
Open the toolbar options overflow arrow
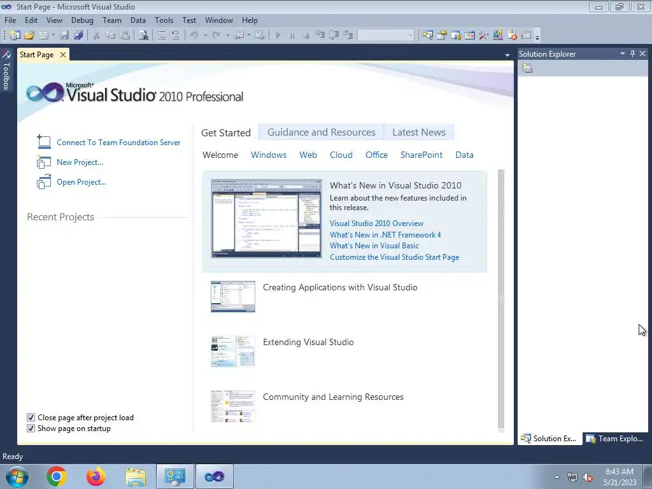[x=537, y=36]
